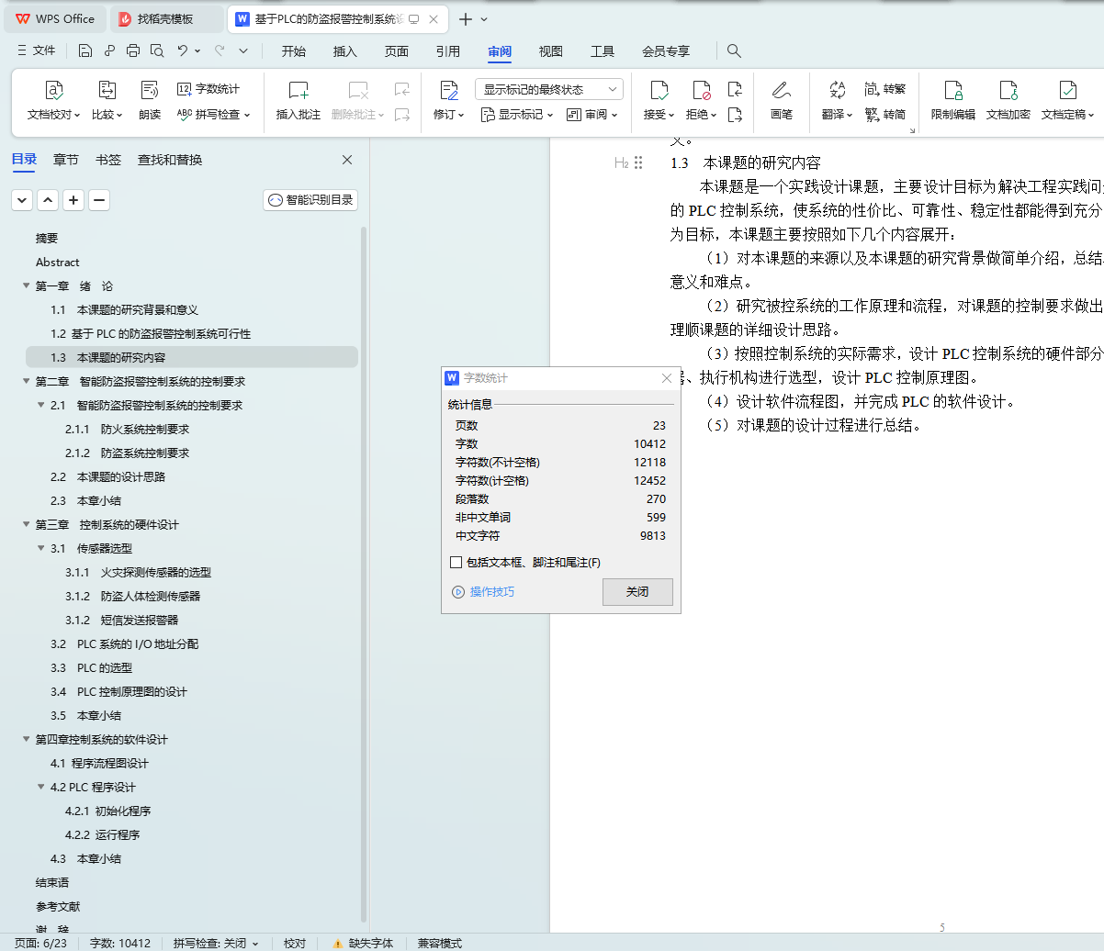This screenshot has width=1104, height=951.
Task: Click the 接受 accept change icon
Action: (x=659, y=90)
